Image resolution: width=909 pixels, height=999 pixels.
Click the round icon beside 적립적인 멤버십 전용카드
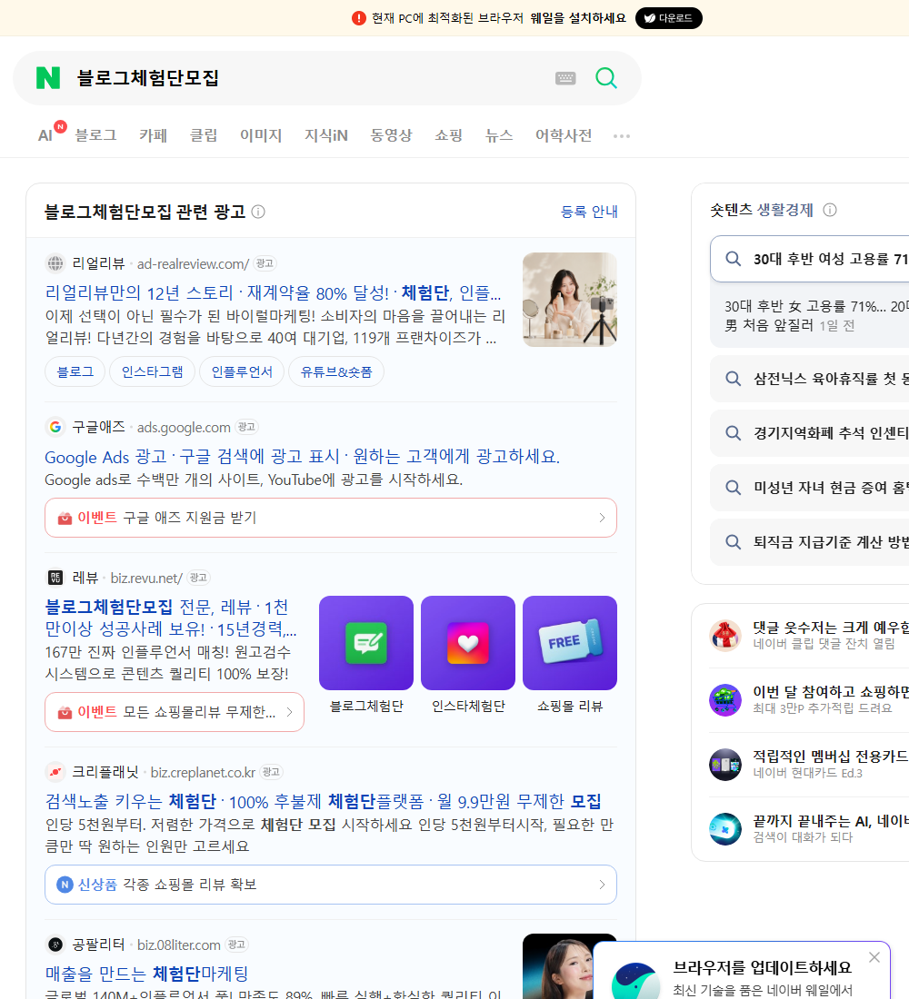[x=725, y=764]
